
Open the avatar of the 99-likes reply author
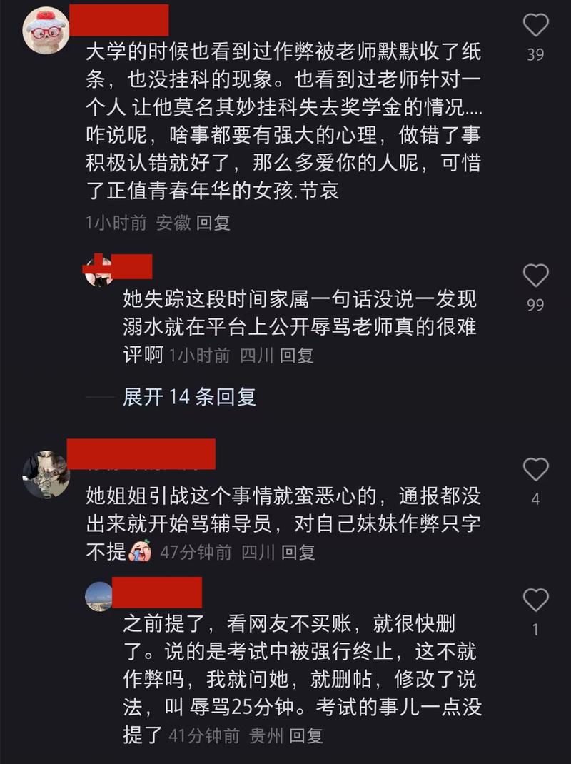[99, 272]
